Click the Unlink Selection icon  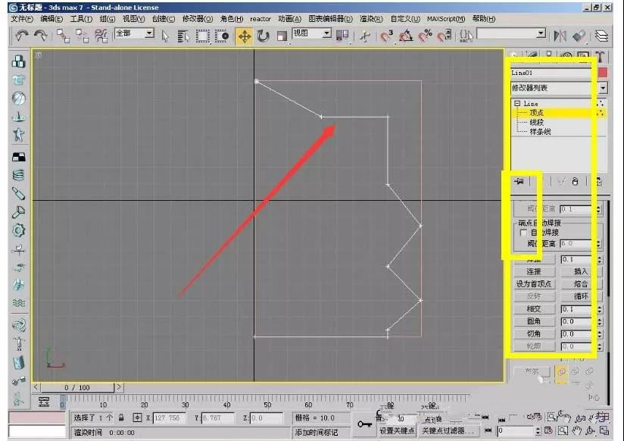pyautogui.click(x=83, y=36)
